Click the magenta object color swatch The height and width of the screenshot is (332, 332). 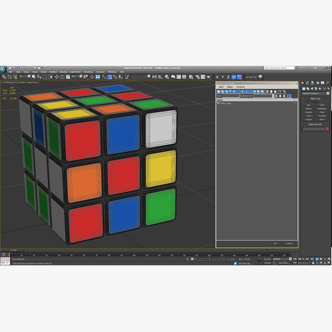tap(327, 129)
